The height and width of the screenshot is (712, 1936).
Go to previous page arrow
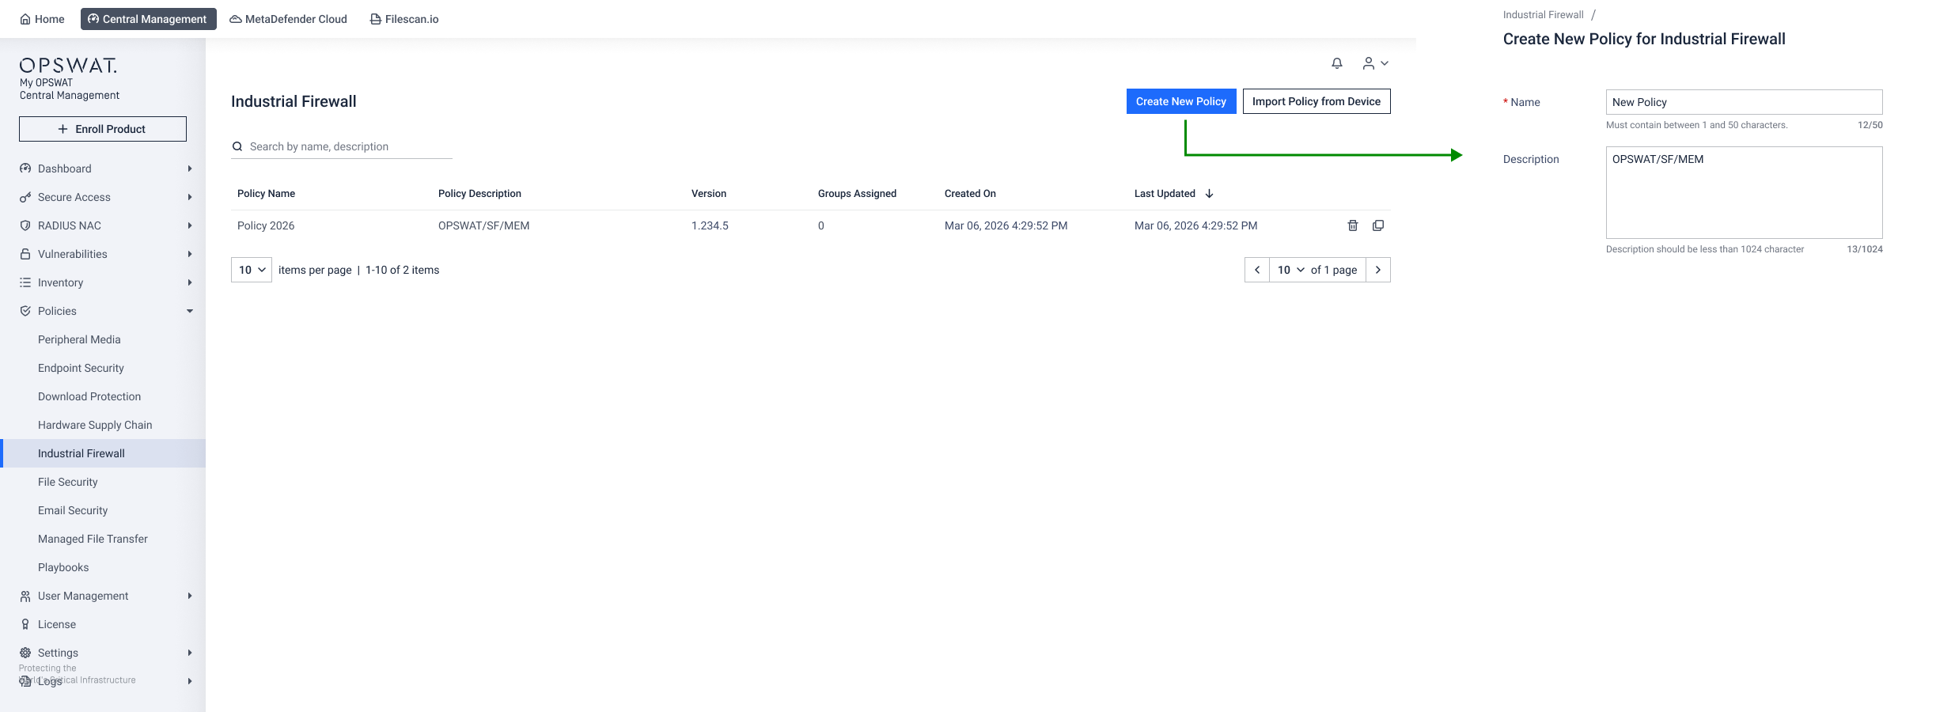click(1256, 270)
